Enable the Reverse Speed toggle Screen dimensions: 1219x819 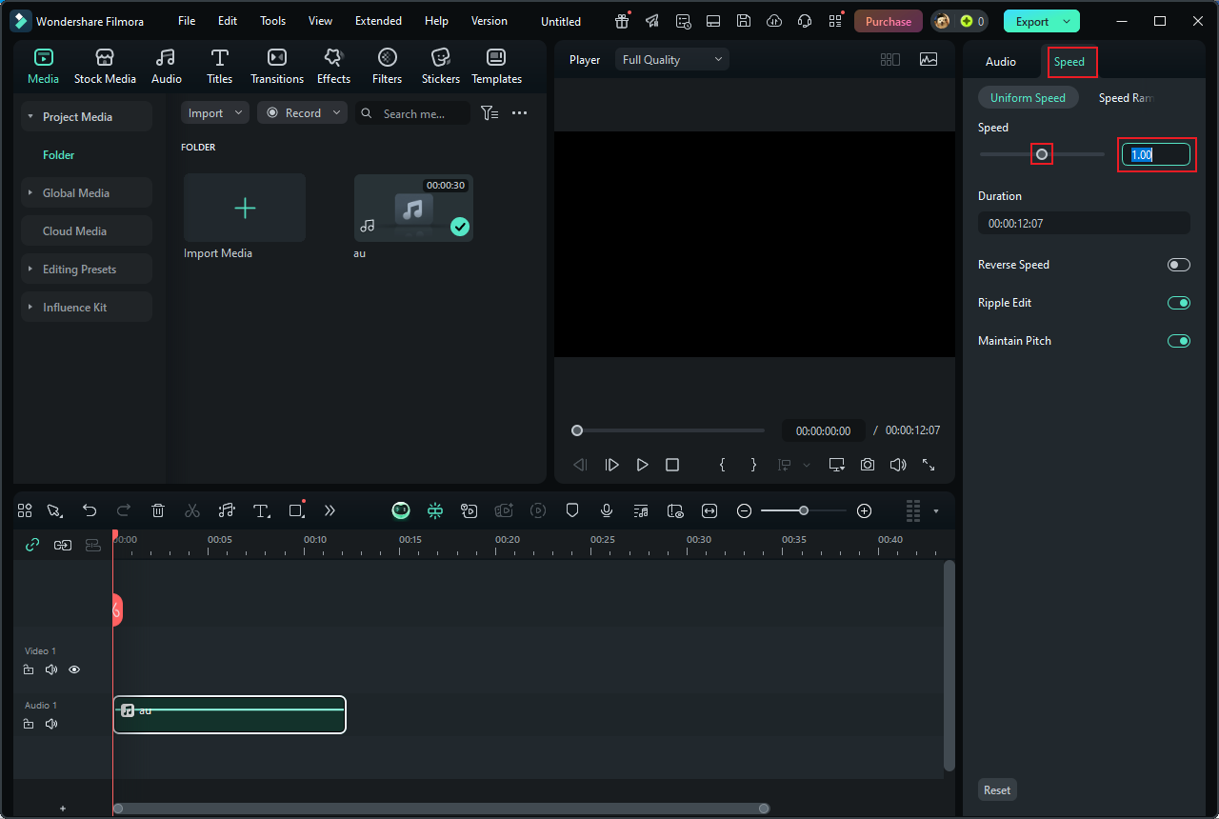(1178, 265)
